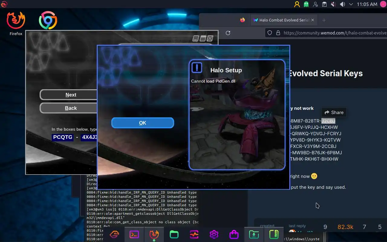Click the serial key ending in 9HYK3-KQTVW
The width and height of the screenshot is (387, 242).
(315, 140)
